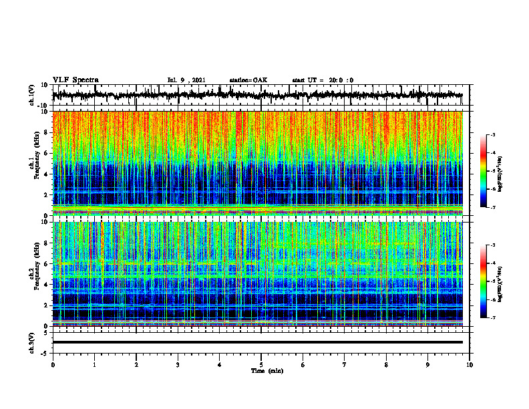Click the lower PSD color scale bar
The height and width of the screenshot is (409, 529).
coord(484,281)
